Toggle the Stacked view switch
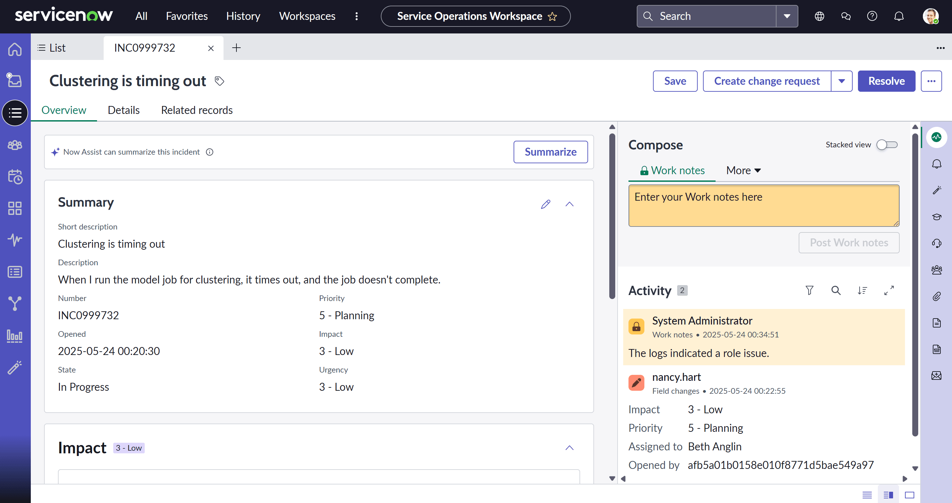Viewport: 952px width, 503px height. tap(887, 144)
